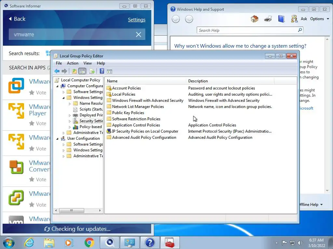Click scroll down arrow in Windows Help
333x249 pixels.
tap(327, 191)
